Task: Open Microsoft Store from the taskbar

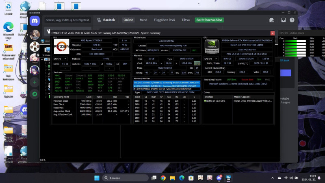Action: point(191,178)
